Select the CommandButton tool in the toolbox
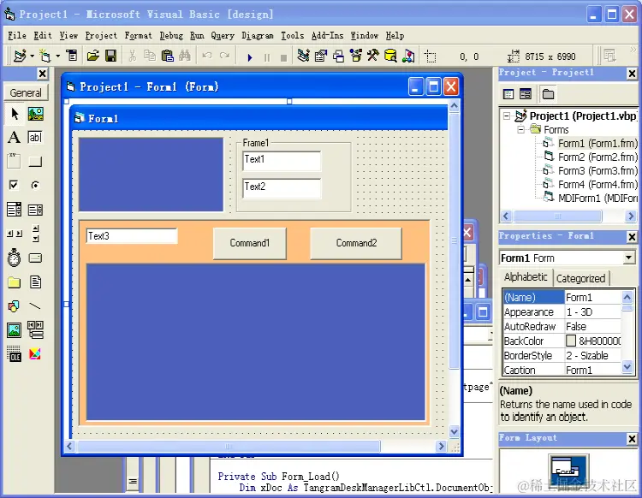Screen dimensions: 642x498 tap(36, 161)
